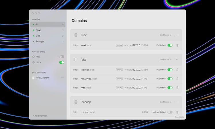Click the RootCA.pem certificate file
This screenshot has height=129, width=215.
point(42,78)
